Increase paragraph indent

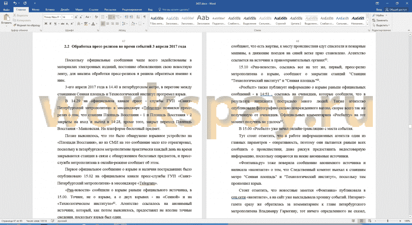coord(132,17)
